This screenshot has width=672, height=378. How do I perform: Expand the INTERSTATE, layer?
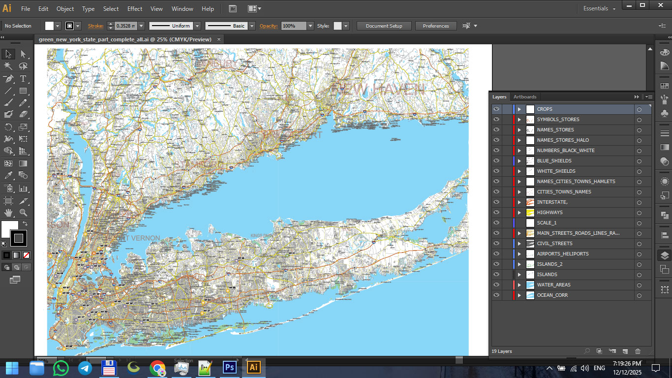click(519, 202)
